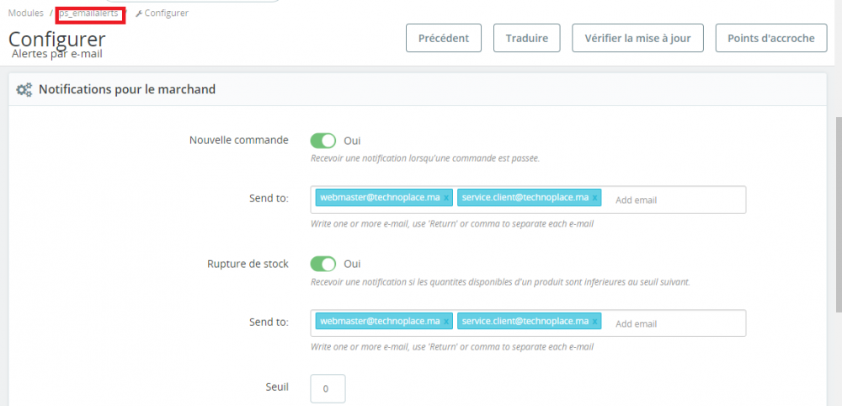842x406 pixels.
Task: Click the Seuil label
Action: click(x=278, y=387)
